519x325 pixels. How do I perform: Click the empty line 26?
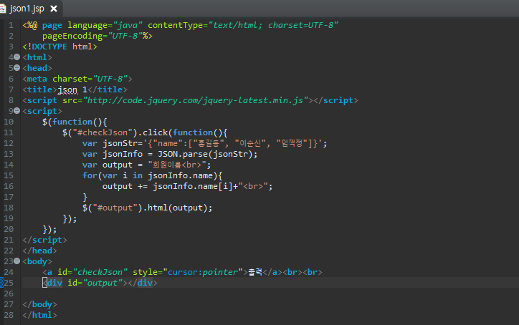pos(270,294)
